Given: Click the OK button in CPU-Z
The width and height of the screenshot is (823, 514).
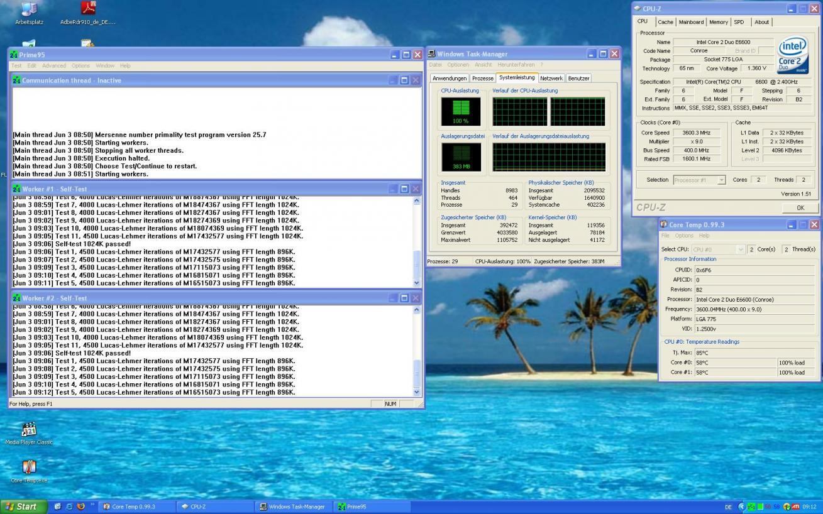Looking at the screenshot, I should coord(800,207).
